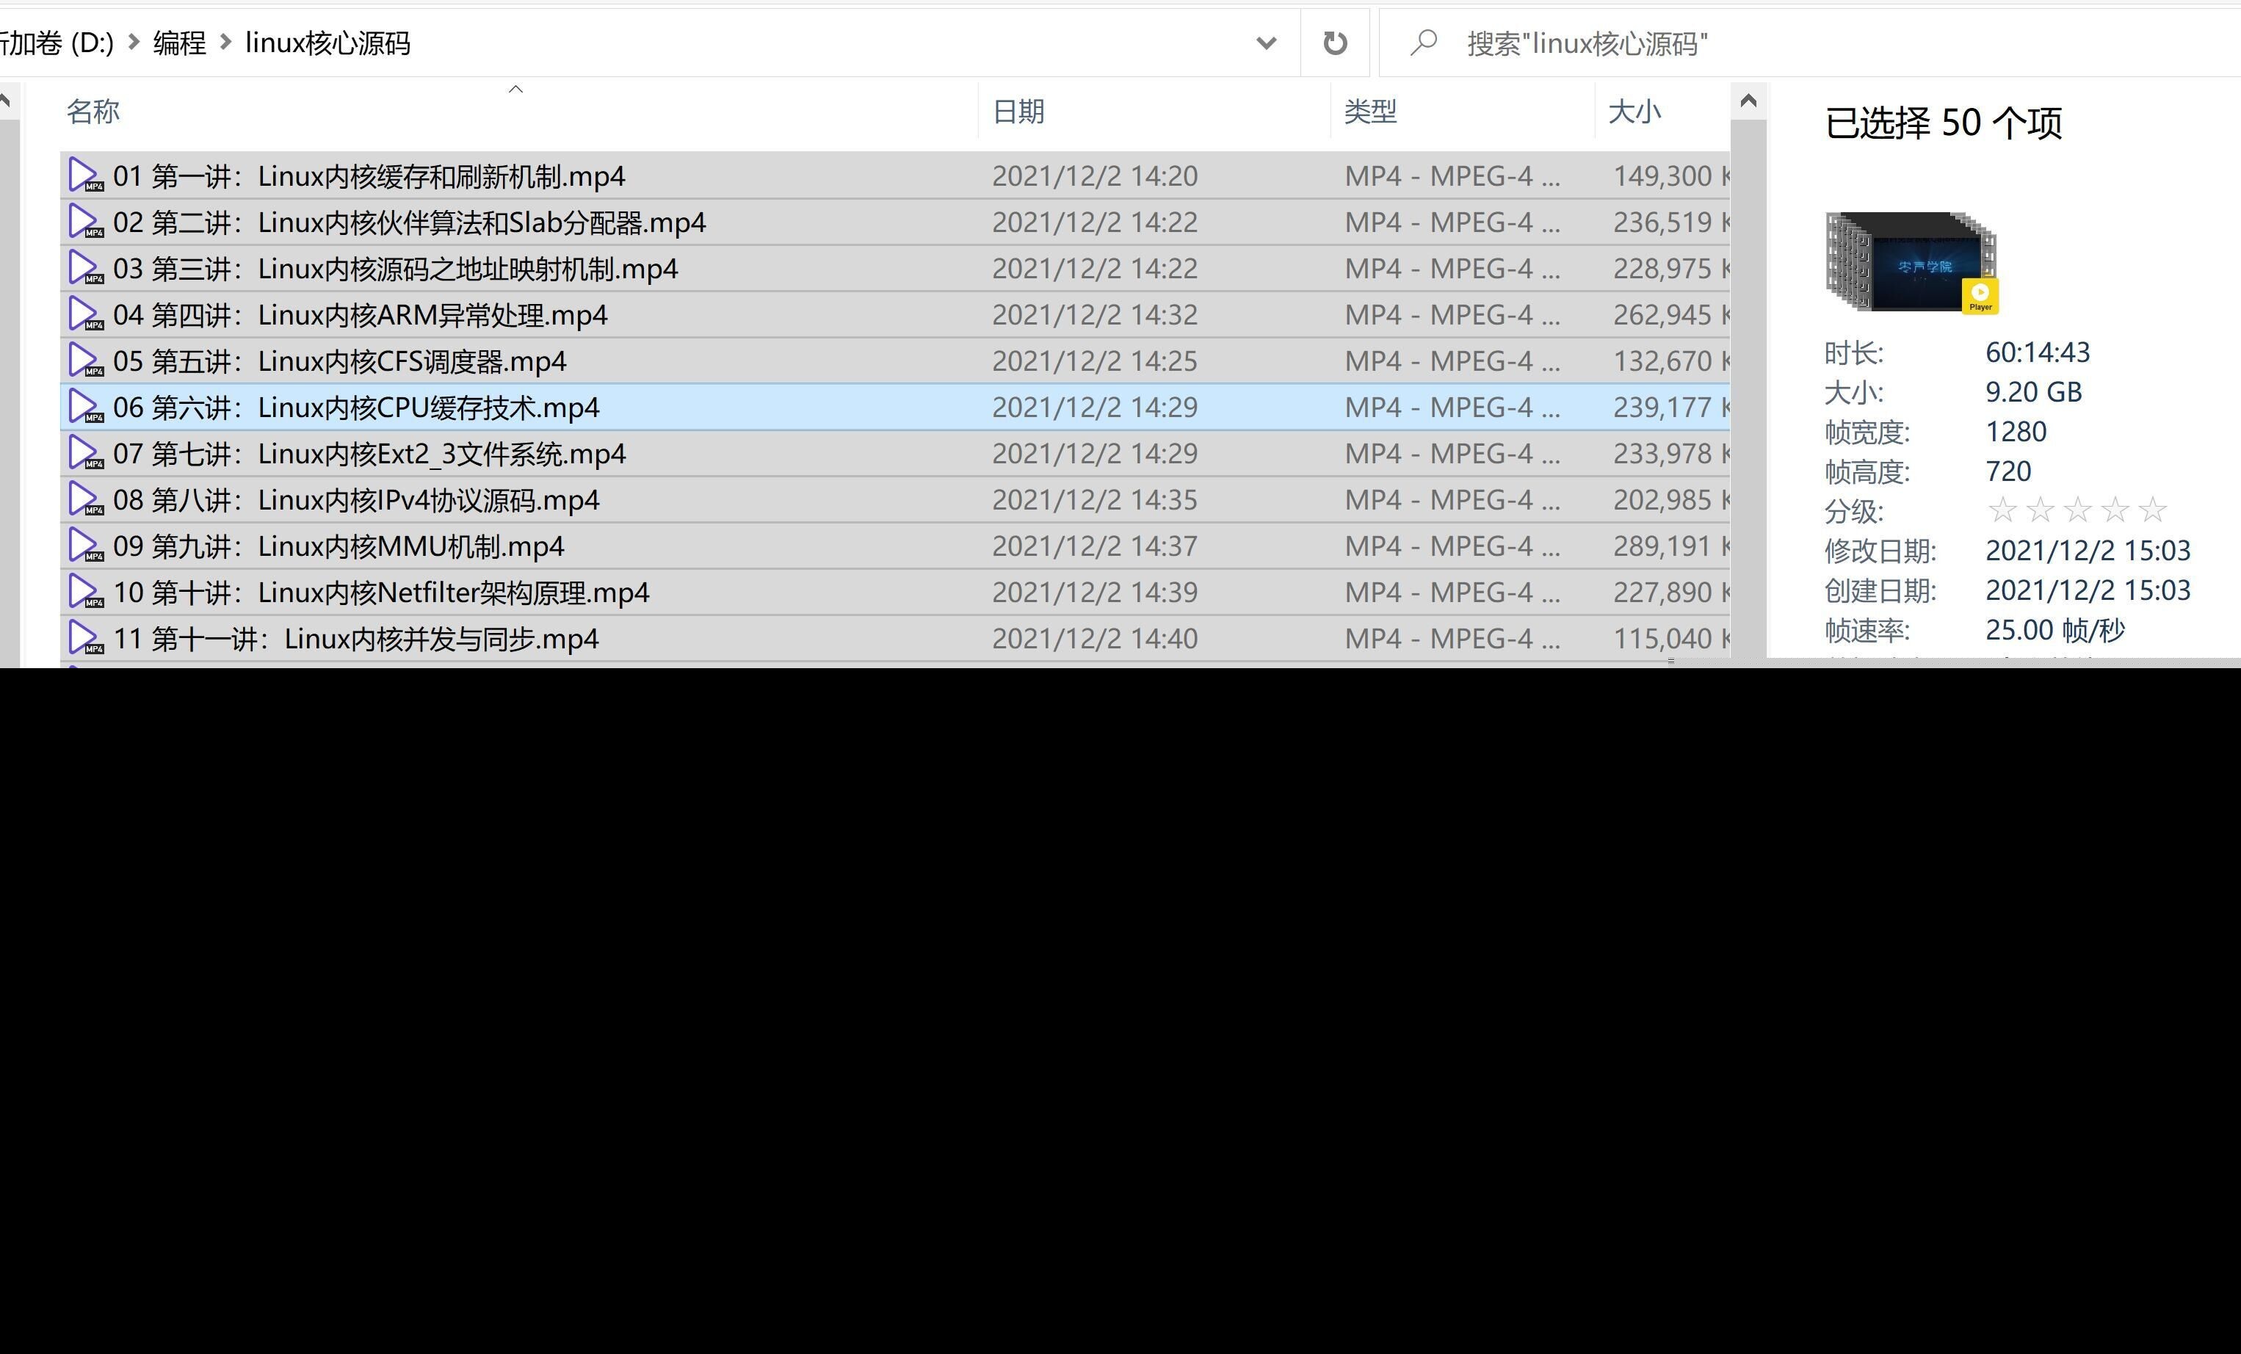Click type cell of 11 第十一讲 row
The width and height of the screenshot is (2241, 1354).
(x=1452, y=638)
